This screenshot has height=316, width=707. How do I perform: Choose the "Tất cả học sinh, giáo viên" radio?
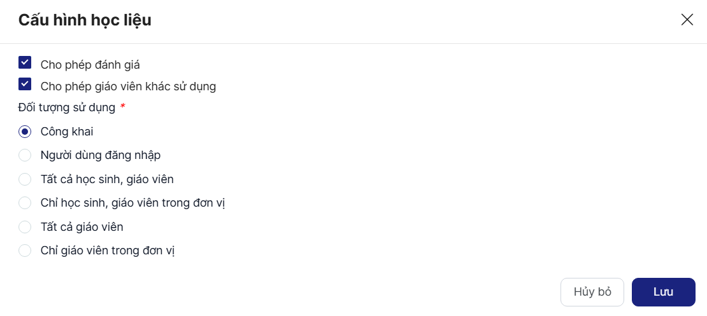coord(25,179)
